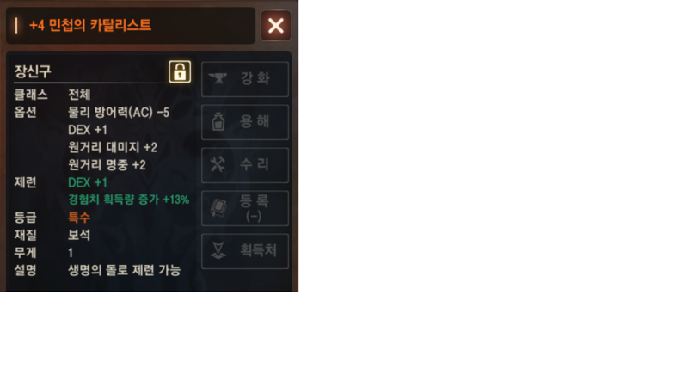Select the 수리 repair button label
The width and height of the screenshot is (688, 387).
(255, 164)
